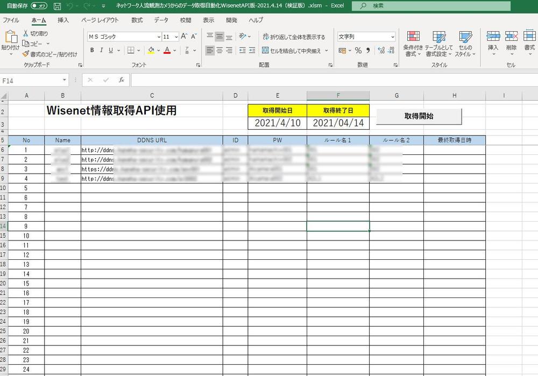Open the font size 11 dropdown
This screenshot has width=538, height=376.
pyautogui.click(x=176, y=37)
